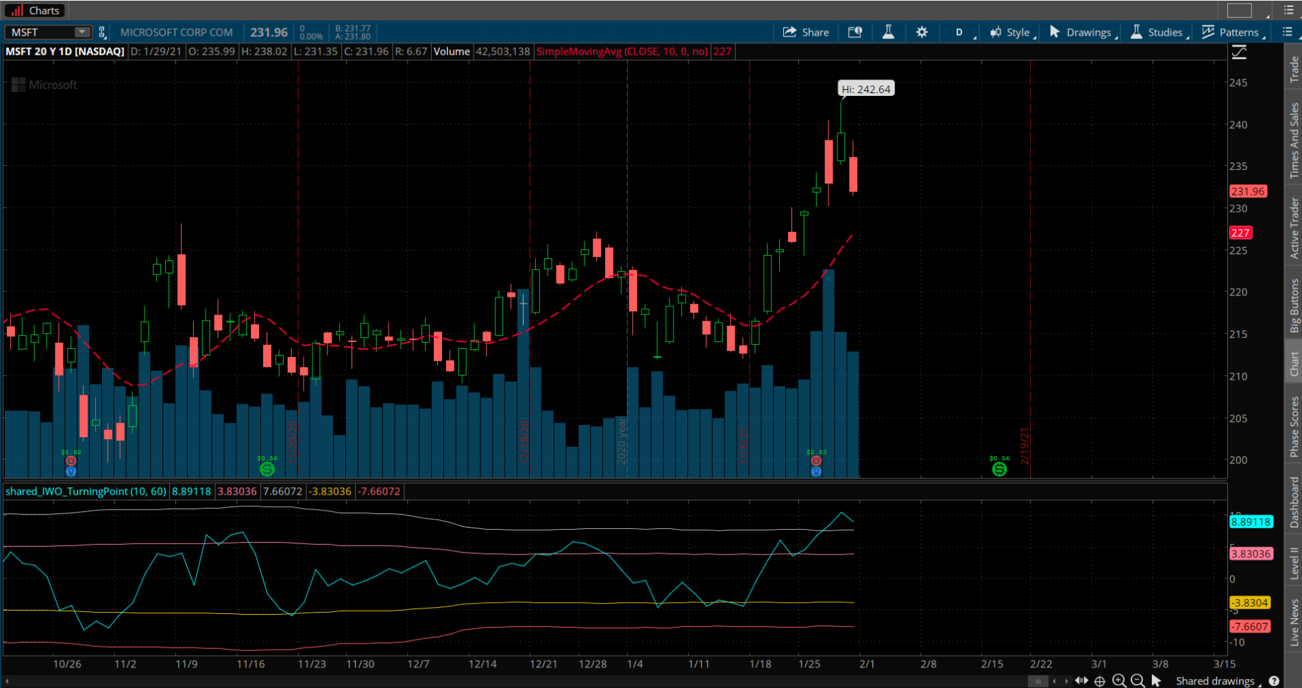Click the zoom in magnifier icon
The height and width of the screenshot is (688, 1302).
1118,680
